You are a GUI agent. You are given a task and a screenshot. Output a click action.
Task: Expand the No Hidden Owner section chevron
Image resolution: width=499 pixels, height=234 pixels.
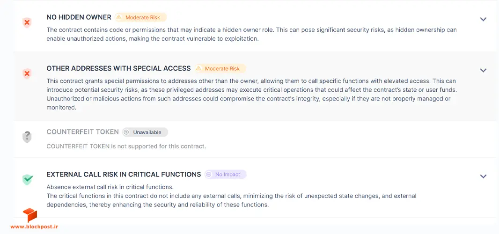point(483,19)
